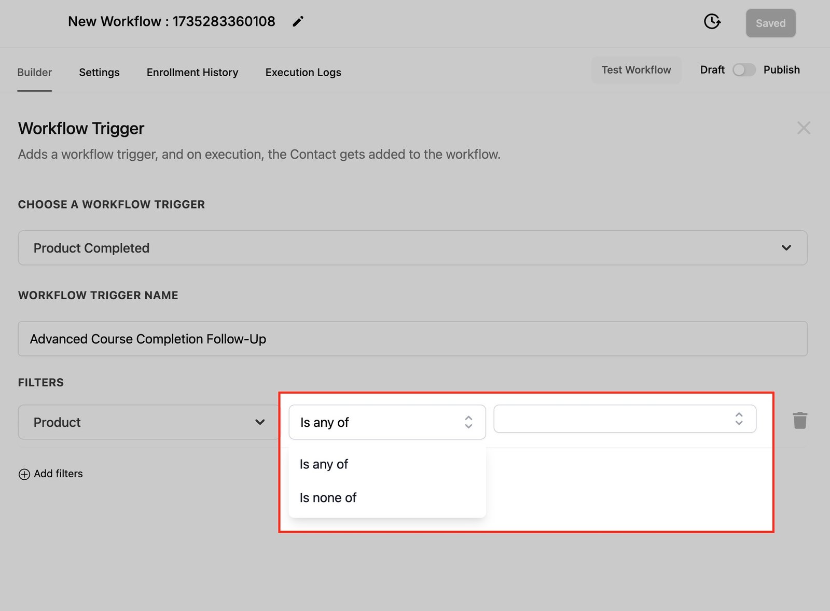
Task: Click the Saved button
Action: pos(770,23)
